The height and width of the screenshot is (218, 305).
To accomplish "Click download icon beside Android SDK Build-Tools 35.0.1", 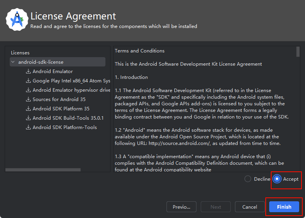I will tap(28, 118).
